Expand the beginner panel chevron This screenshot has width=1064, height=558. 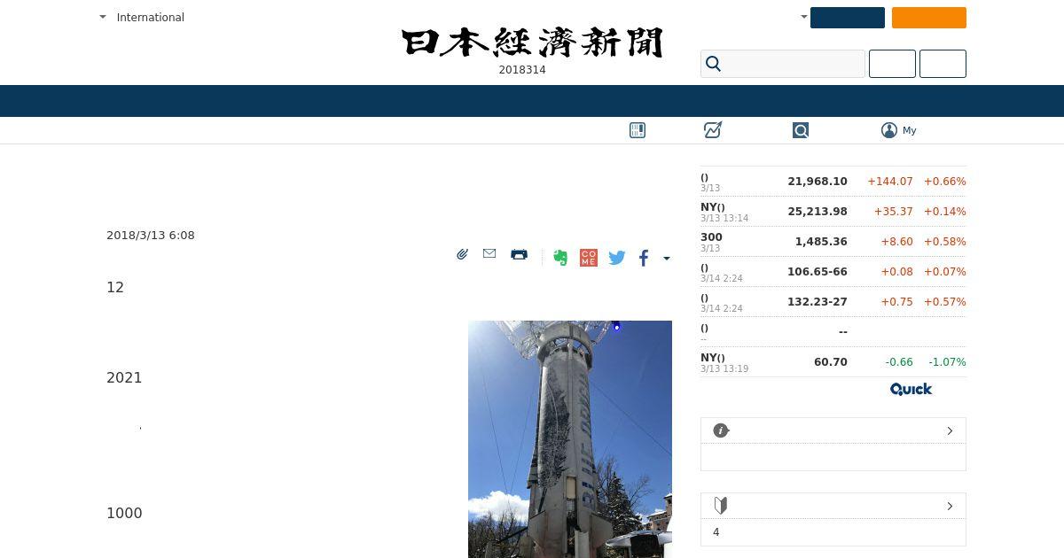[950, 506]
